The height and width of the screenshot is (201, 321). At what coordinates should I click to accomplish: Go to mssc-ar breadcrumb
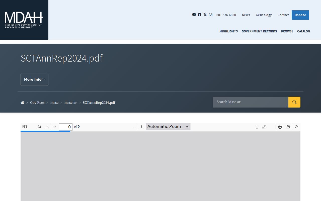coord(70,103)
